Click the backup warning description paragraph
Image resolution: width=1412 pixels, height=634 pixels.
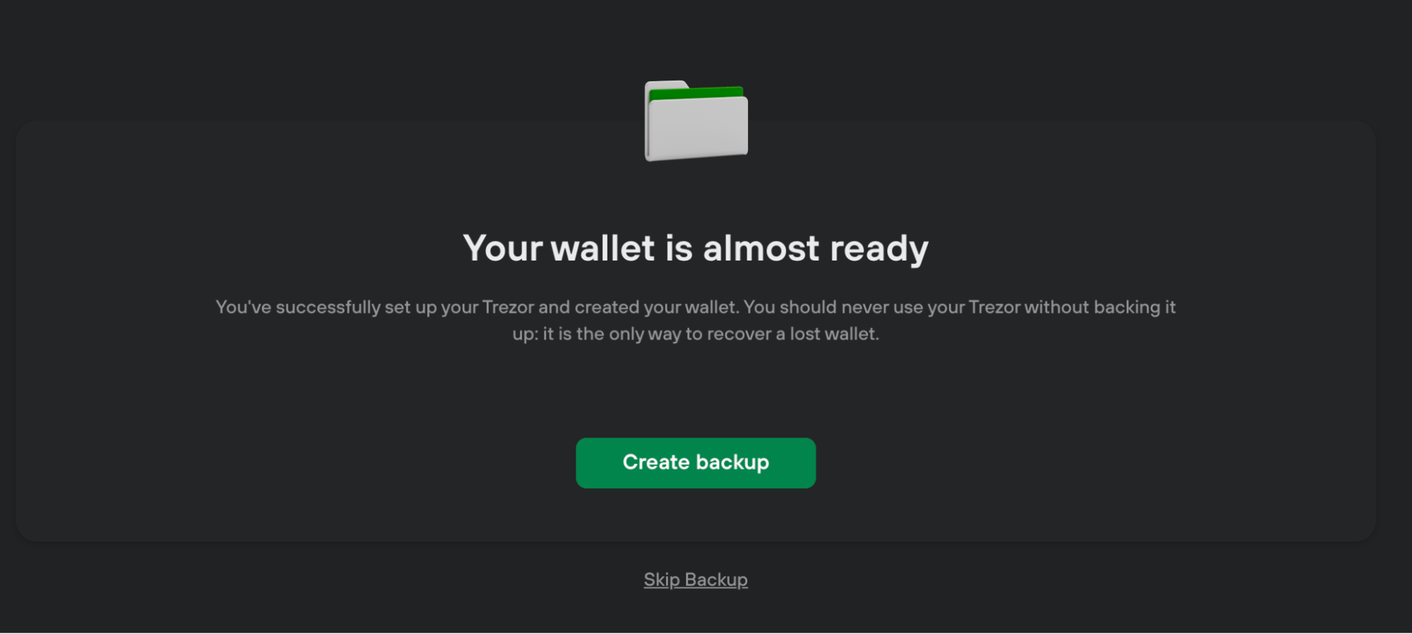pyautogui.click(x=696, y=321)
